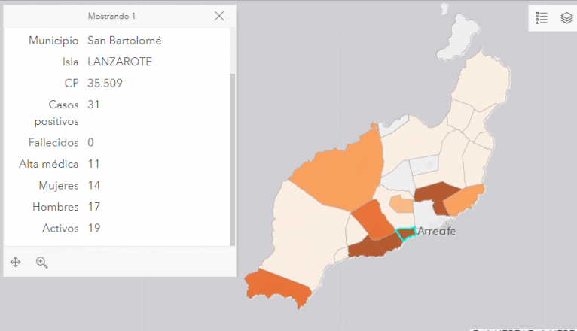Open the map legend list icon

pos(542,18)
